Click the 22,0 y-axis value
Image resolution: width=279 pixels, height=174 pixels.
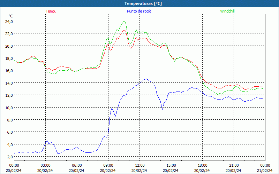click(9, 33)
